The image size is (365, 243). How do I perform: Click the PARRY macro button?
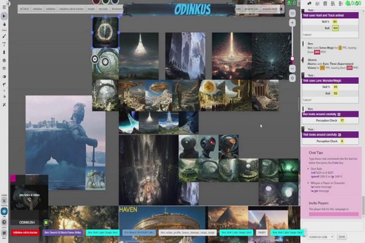(x=262, y=233)
